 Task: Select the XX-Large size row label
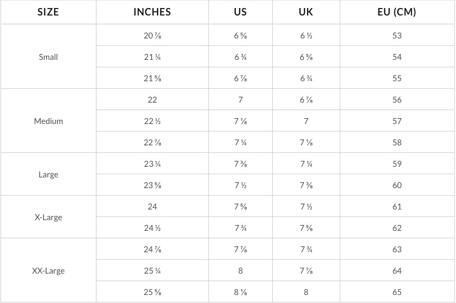click(x=48, y=270)
